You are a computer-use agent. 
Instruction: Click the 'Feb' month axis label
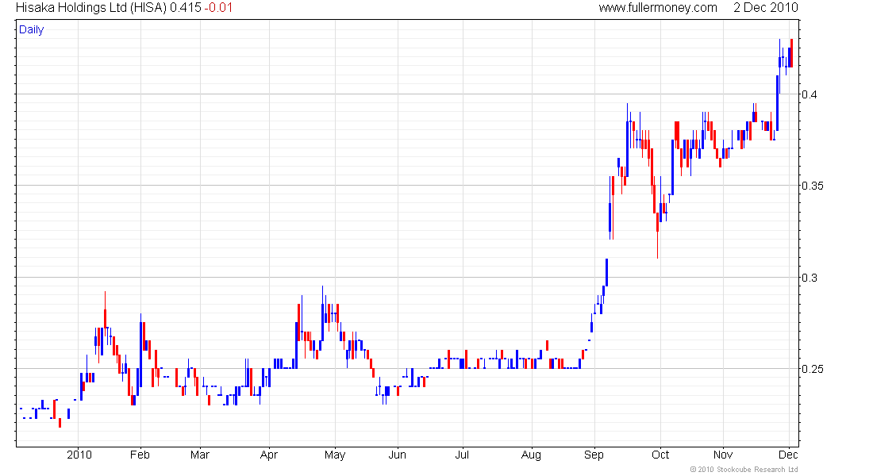[140, 455]
